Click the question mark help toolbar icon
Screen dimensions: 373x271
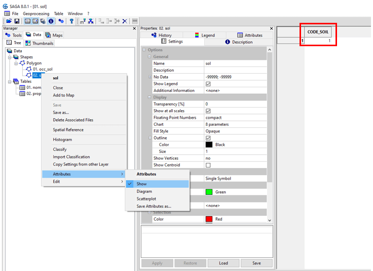click(x=71, y=21)
